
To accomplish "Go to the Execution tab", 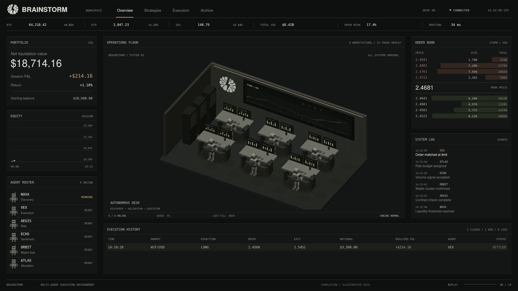I will point(181,10).
